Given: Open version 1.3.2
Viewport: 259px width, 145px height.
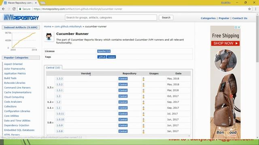Looking at the screenshot, I should 59,85.
